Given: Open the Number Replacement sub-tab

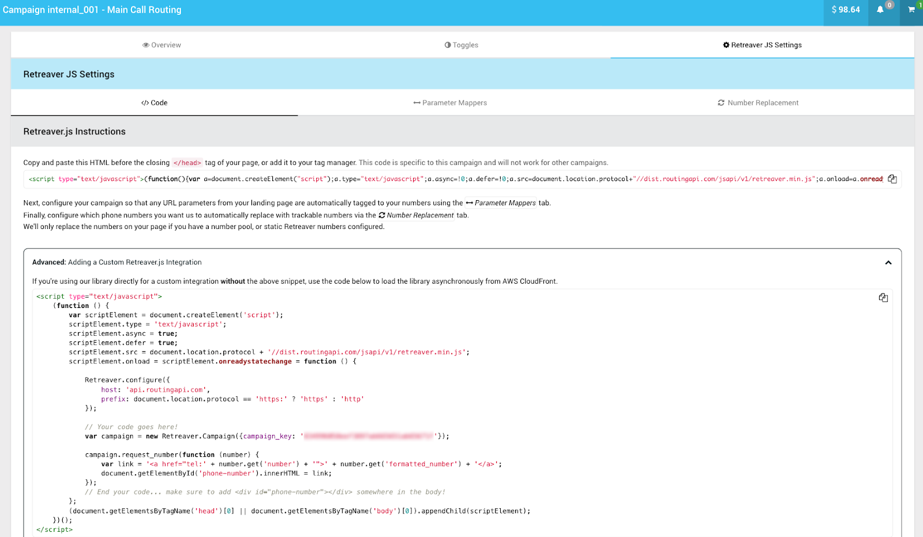Looking at the screenshot, I should click(x=758, y=103).
